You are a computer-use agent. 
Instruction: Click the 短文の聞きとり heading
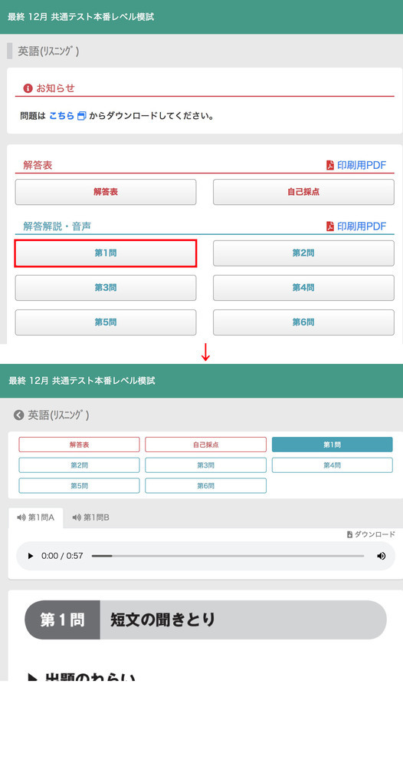[162, 620]
